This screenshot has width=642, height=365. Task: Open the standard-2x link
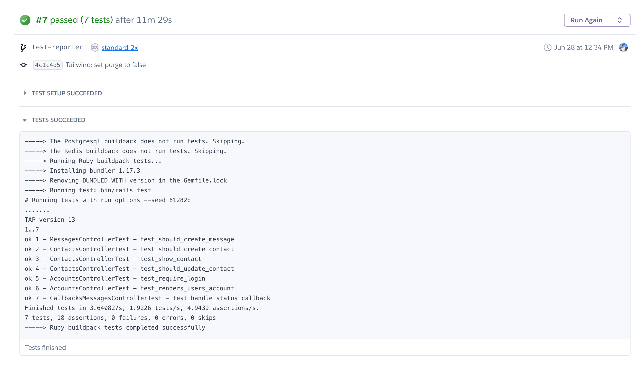[119, 47]
